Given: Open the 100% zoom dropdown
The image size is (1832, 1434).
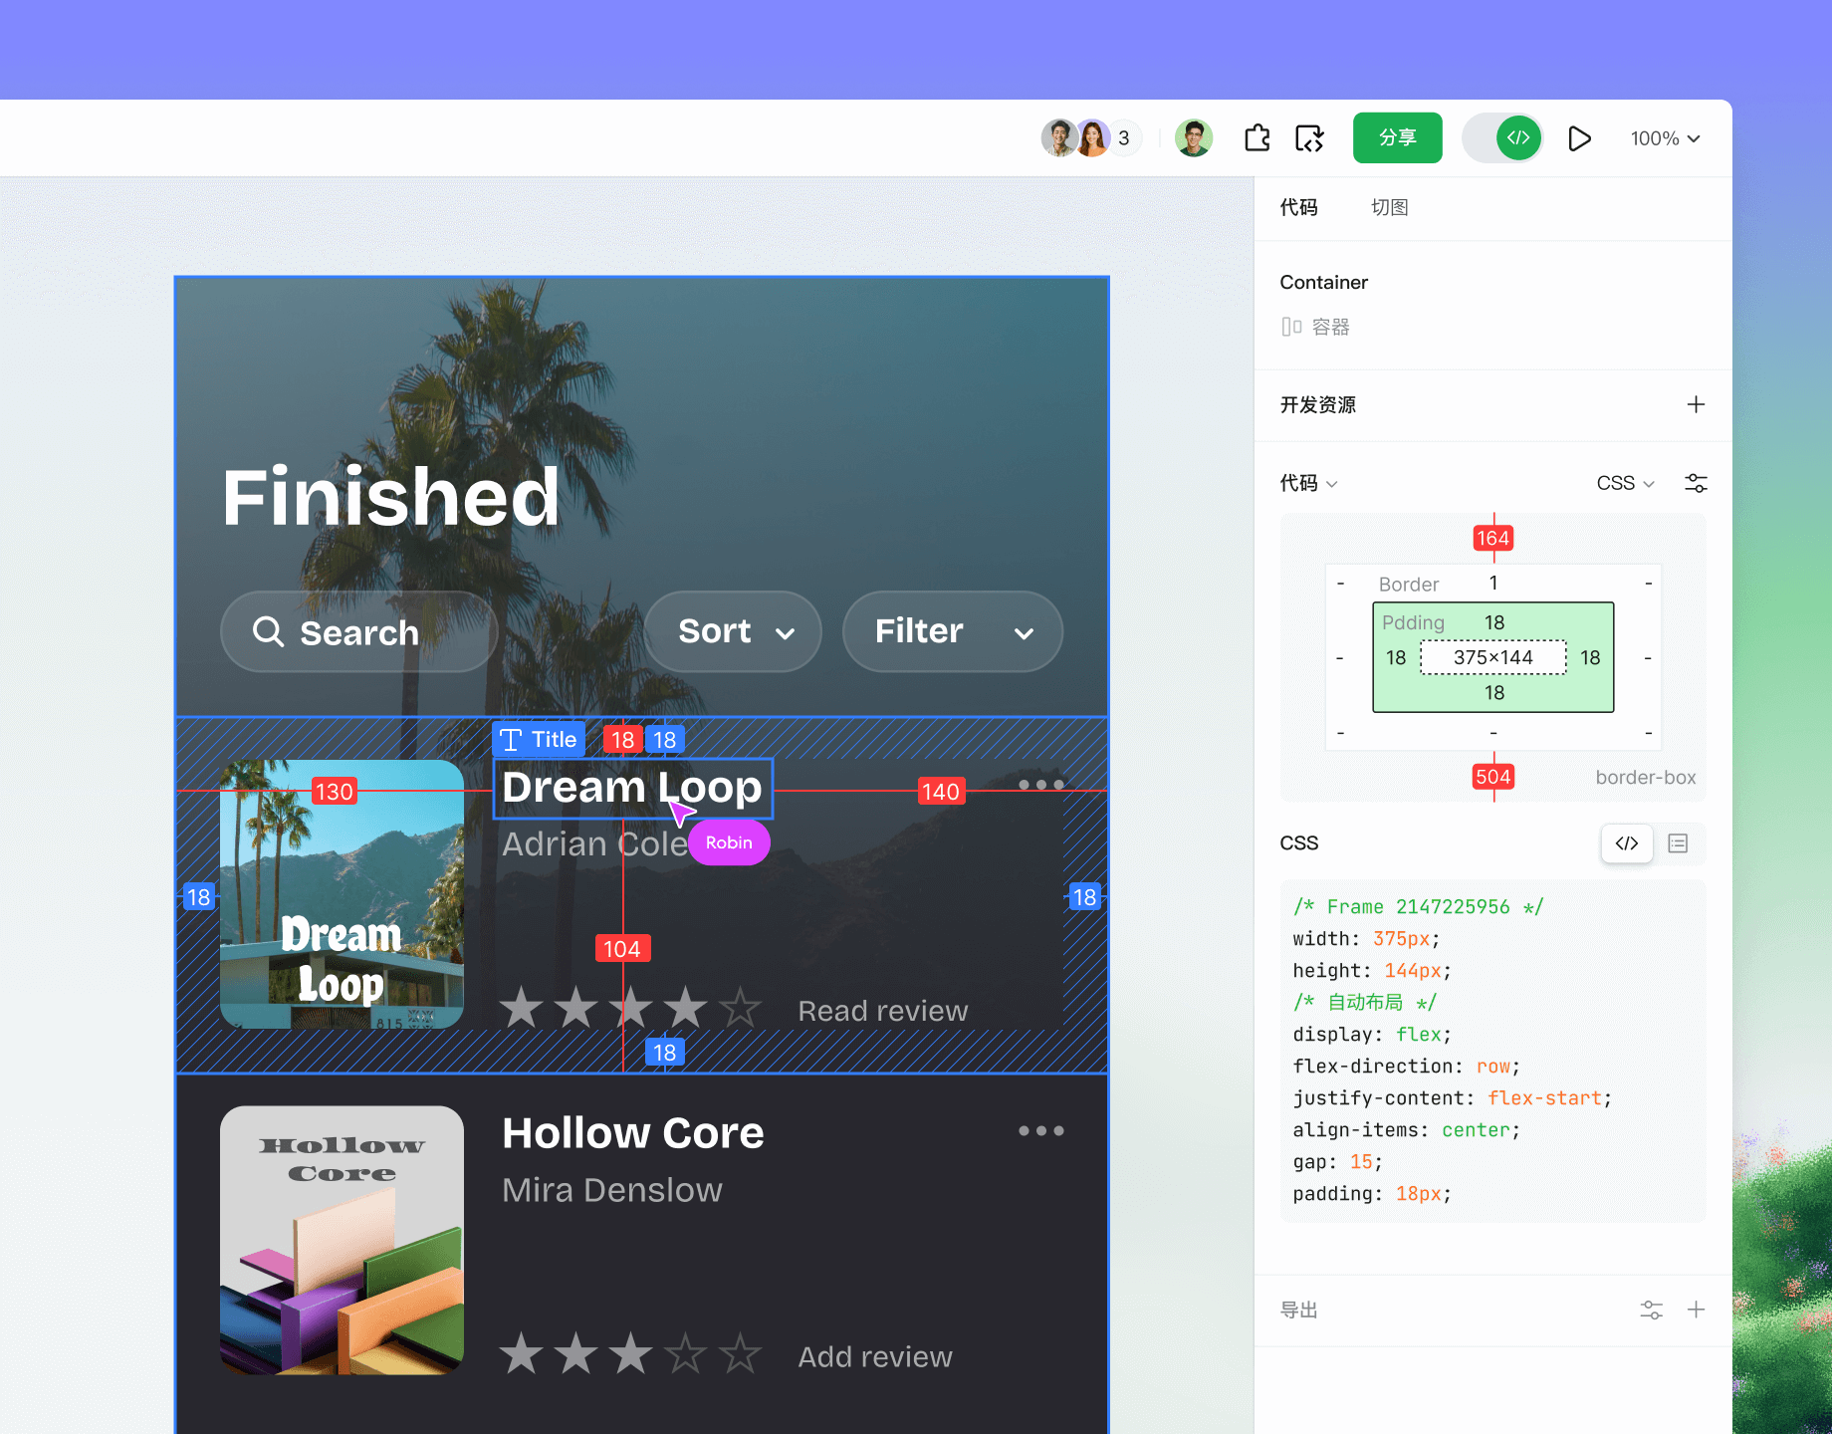Looking at the screenshot, I should [x=1664, y=138].
